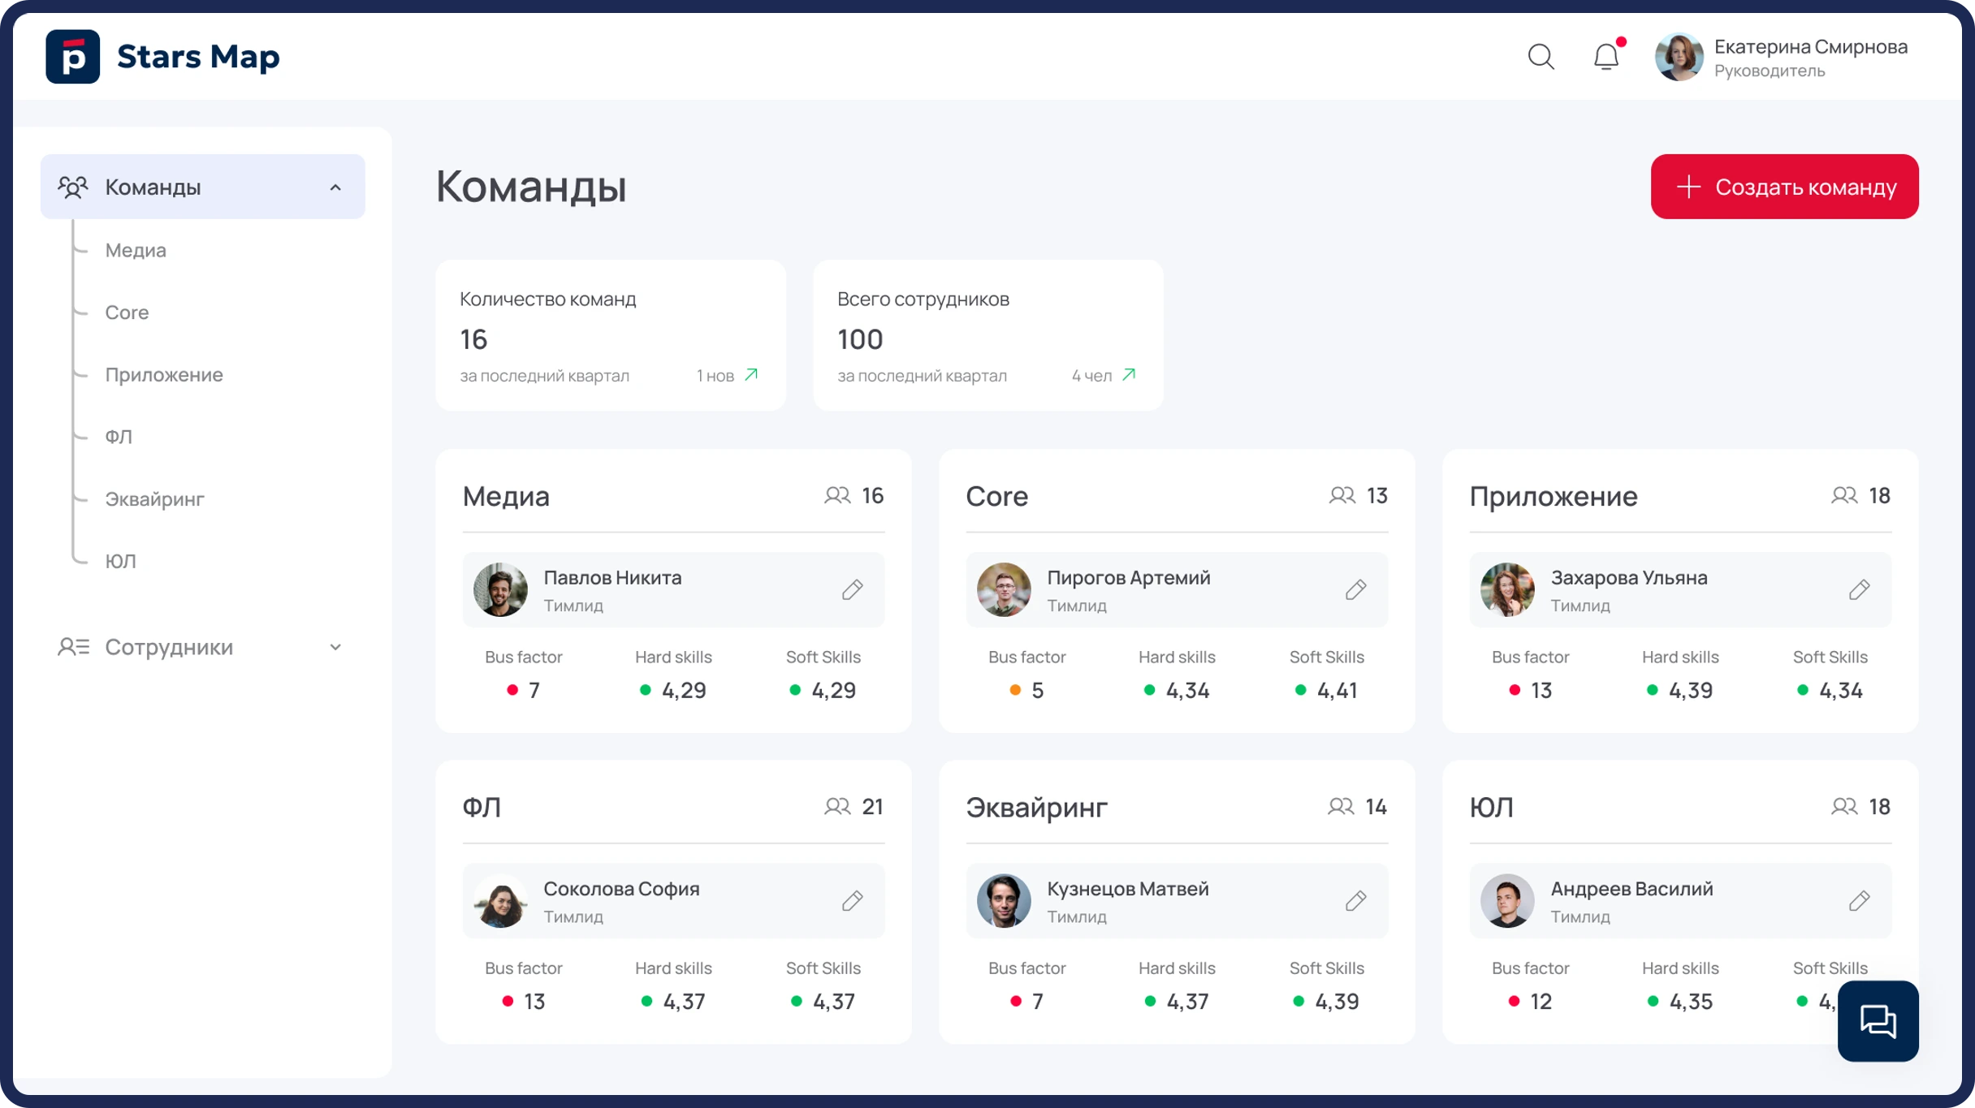
Task: Open notifications bell icon
Action: pyautogui.click(x=1606, y=56)
